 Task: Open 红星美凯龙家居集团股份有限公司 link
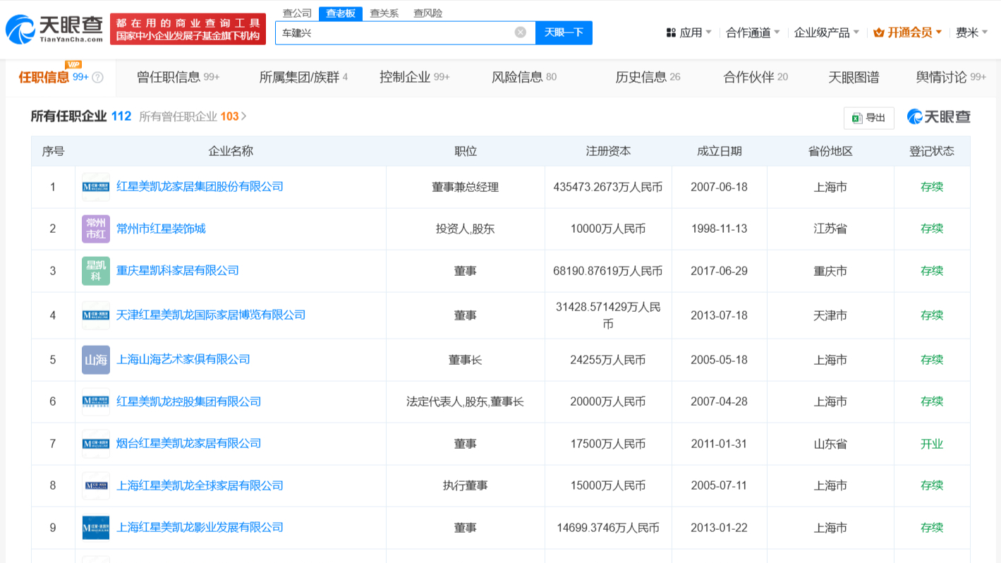pos(200,187)
